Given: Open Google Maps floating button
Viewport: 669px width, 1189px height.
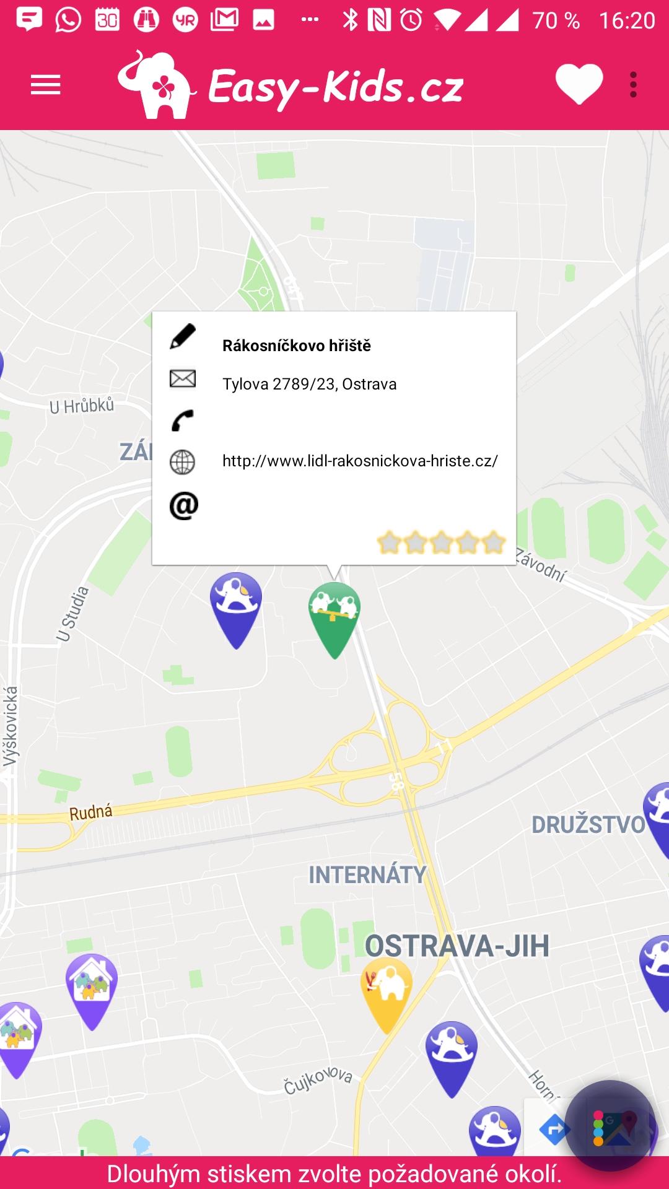Looking at the screenshot, I should 610,1125.
